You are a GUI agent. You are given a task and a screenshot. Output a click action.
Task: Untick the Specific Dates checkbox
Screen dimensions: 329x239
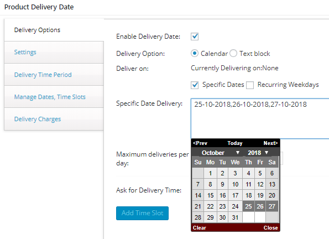195,85
